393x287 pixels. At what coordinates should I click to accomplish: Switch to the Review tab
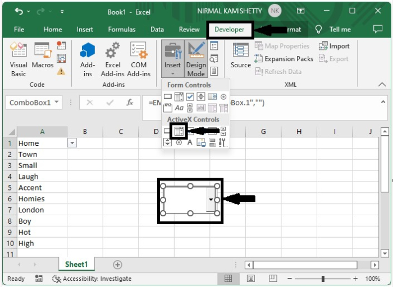pyautogui.click(x=189, y=30)
